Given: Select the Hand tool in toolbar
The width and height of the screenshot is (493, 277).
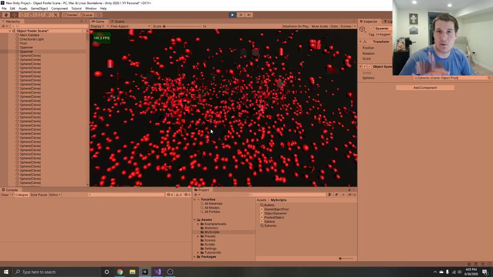Looking at the screenshot, I should pyautogui.click(x=6, y=15).
